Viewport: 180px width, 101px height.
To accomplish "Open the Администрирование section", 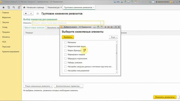I will [11, 52].
